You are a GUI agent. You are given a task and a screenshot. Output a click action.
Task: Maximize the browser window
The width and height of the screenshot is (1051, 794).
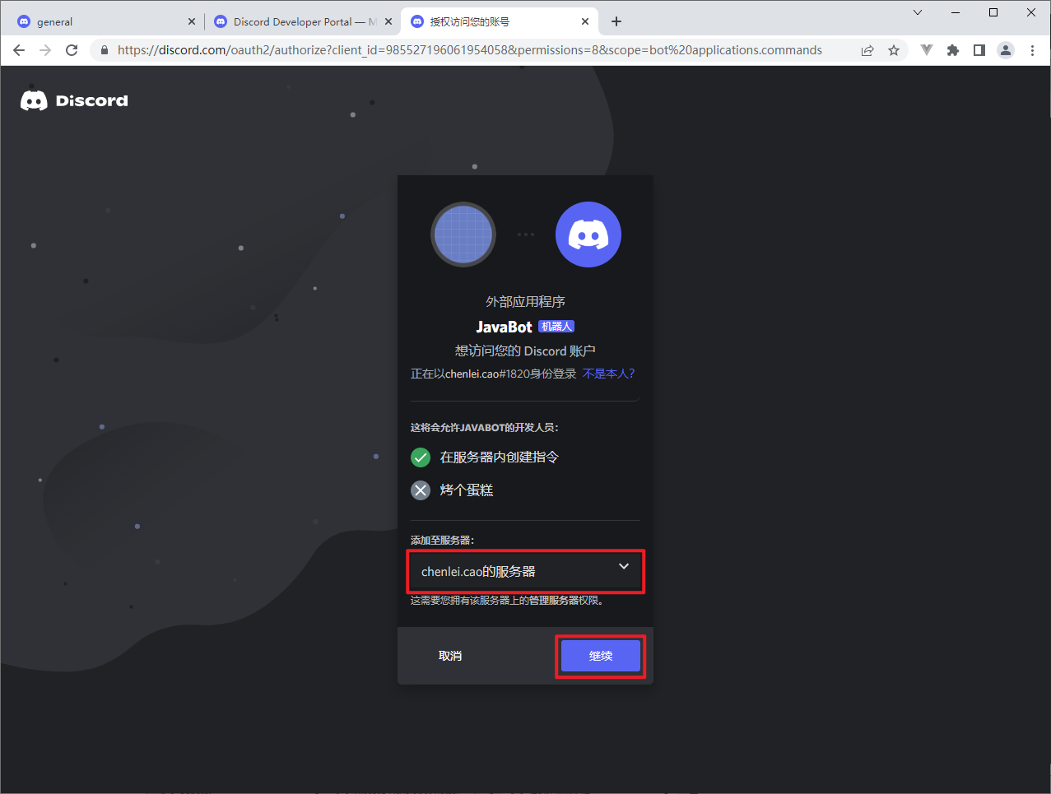993,12
